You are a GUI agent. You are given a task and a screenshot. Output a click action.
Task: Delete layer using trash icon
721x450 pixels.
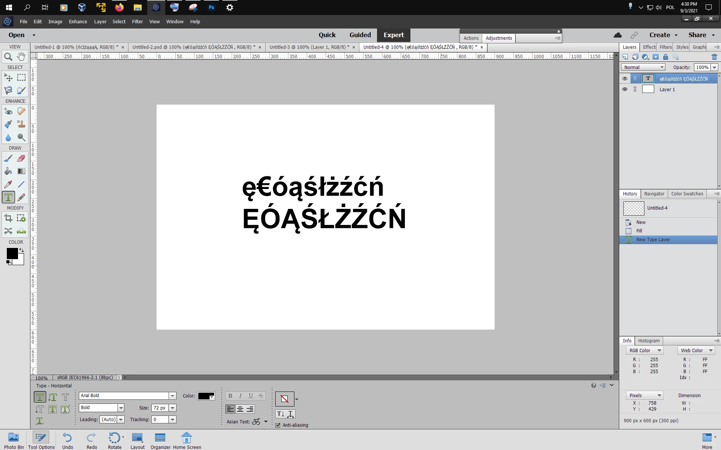coord(714,57)
